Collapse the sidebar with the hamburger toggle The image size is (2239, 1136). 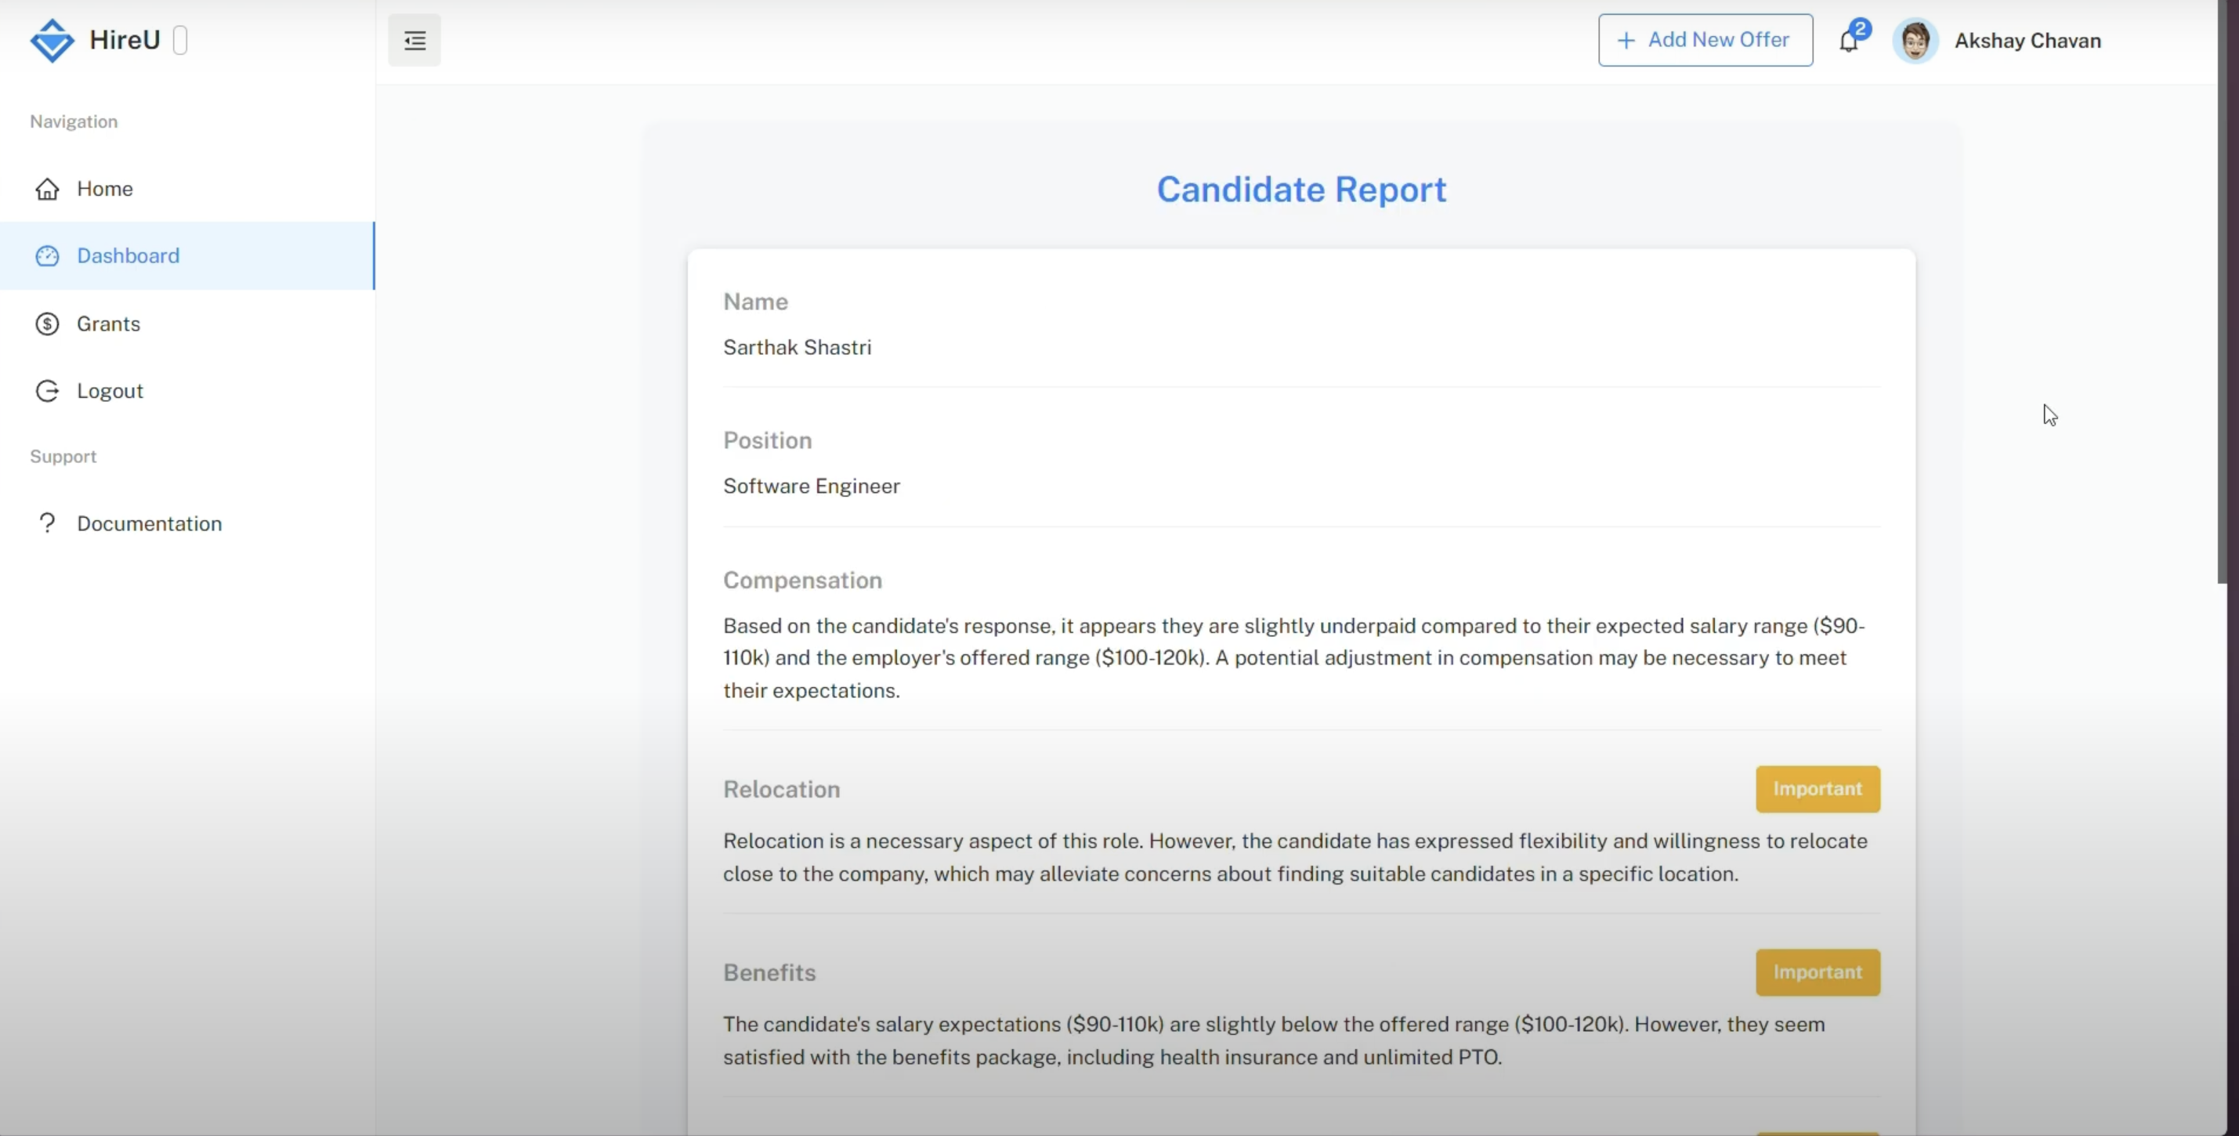(414, 40)
